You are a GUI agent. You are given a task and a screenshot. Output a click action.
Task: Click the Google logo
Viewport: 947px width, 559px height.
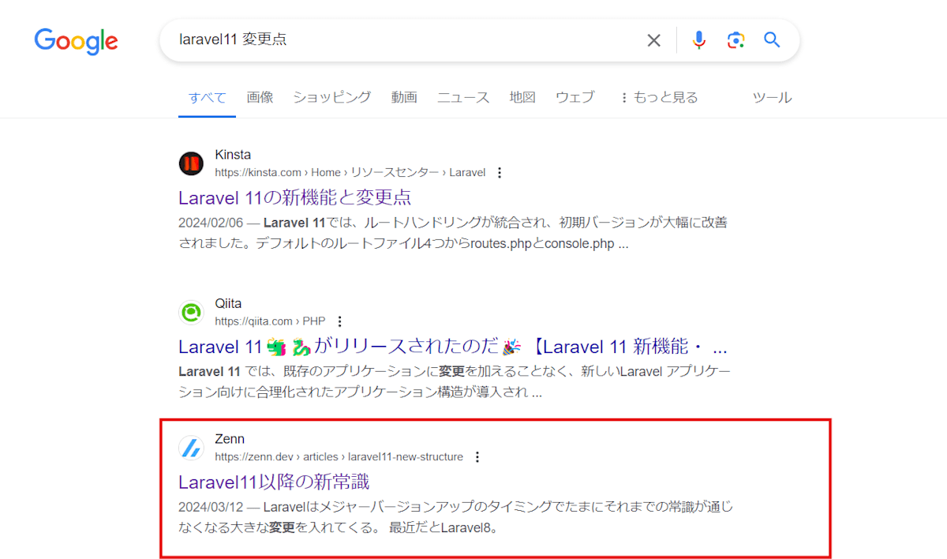tap(76, 40)
